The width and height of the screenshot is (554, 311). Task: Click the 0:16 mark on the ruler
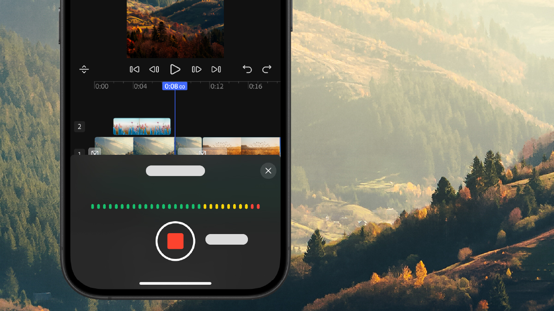255,86
